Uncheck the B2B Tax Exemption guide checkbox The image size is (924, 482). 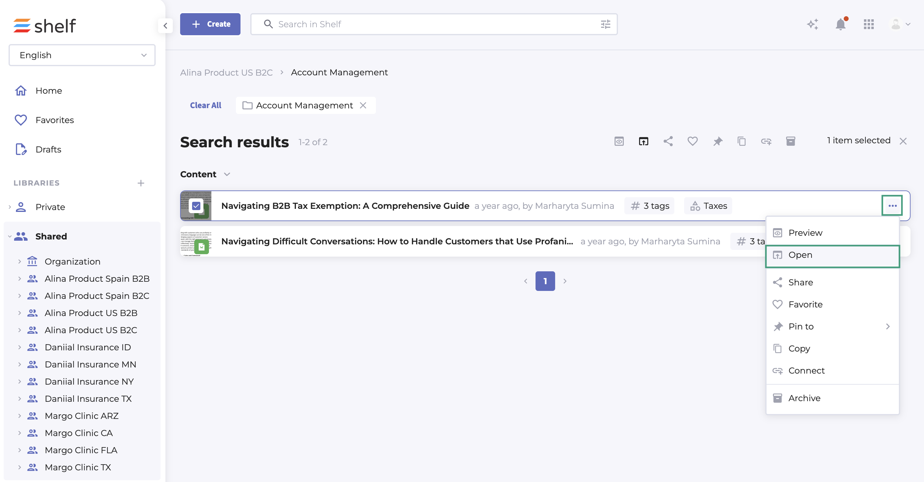196,206
